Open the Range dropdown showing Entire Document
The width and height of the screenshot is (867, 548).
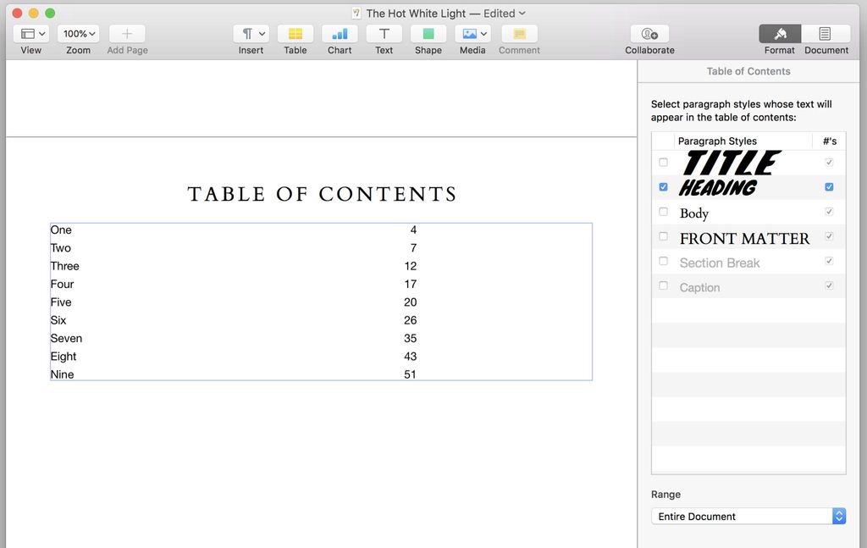(748, 516)
